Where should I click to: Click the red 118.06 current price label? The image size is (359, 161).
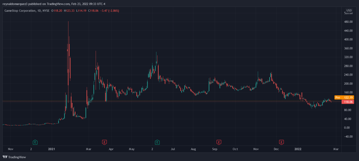348,102
